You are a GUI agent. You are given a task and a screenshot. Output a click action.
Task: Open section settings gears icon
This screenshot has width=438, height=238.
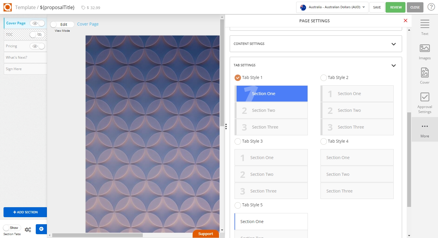click(28, 230)
